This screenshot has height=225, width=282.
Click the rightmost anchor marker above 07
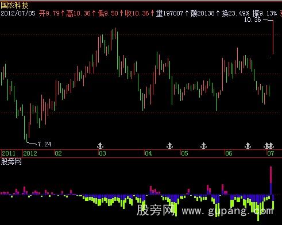coord(271,146)
